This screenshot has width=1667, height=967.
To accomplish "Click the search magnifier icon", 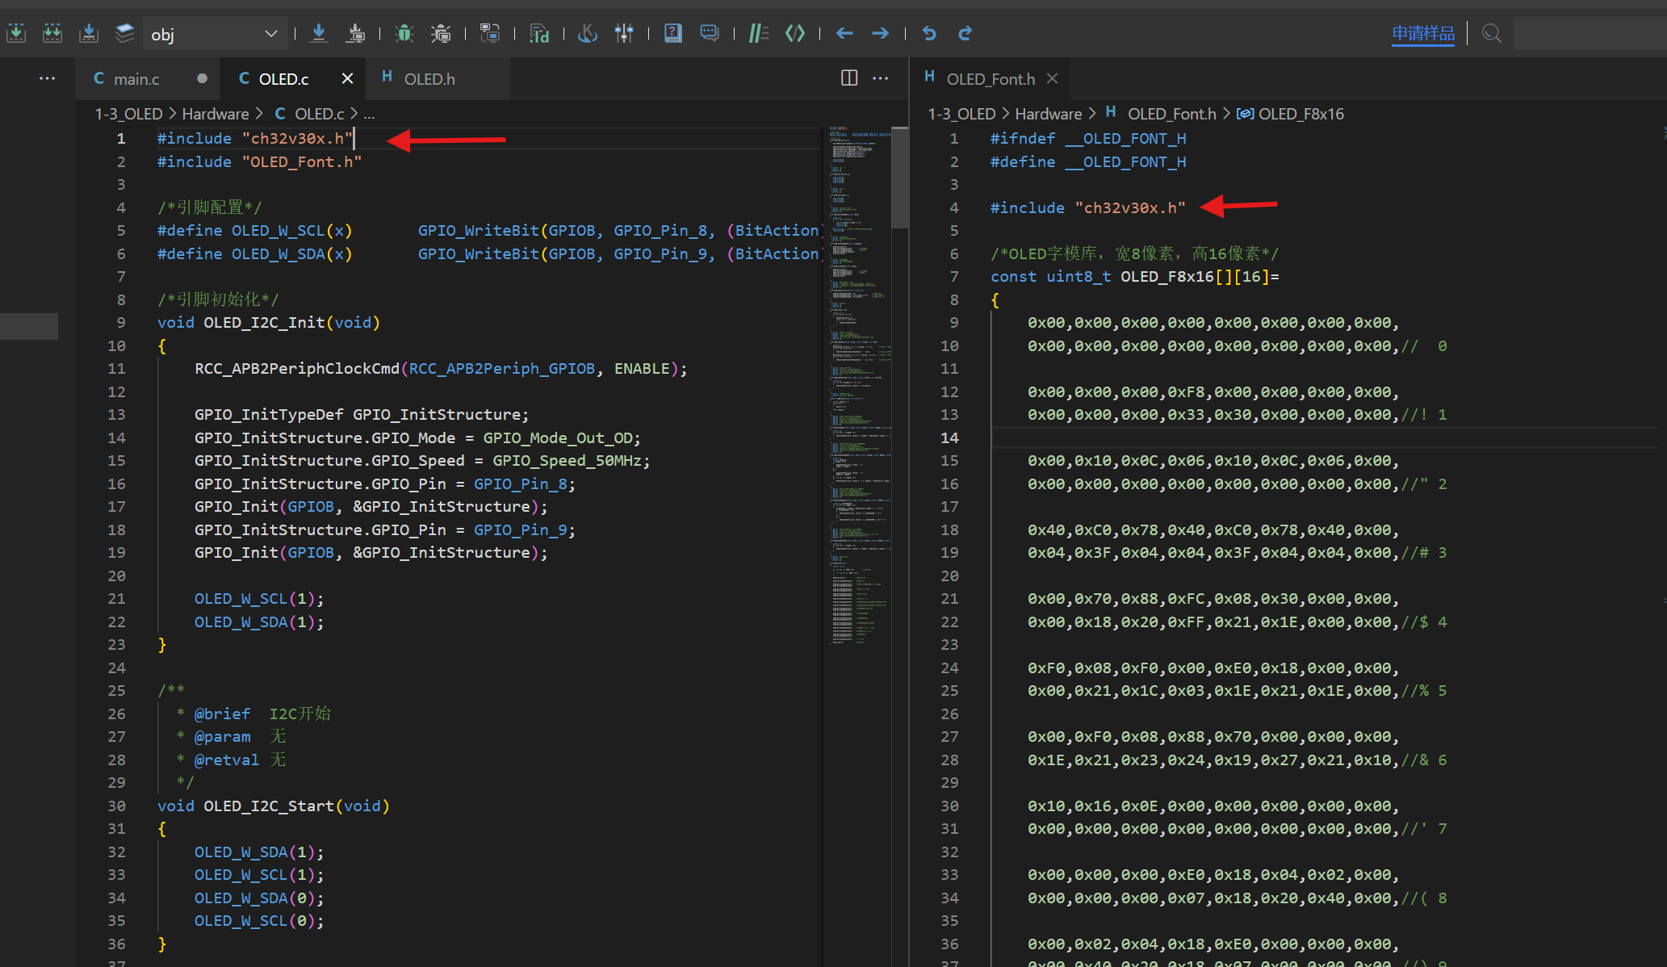I will click(x=1492, y=34).
